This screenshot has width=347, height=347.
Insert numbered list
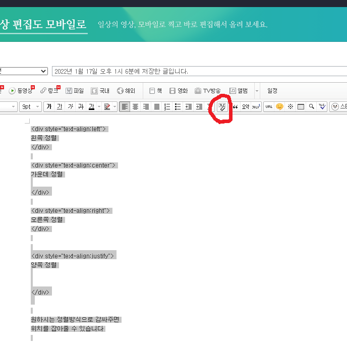pyautogui.click(x=167, y=106)
